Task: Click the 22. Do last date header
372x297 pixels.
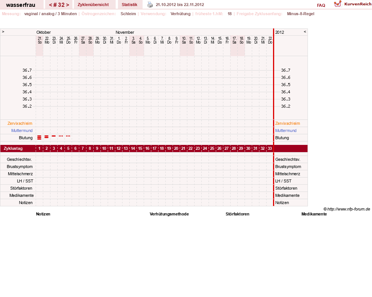Action: tap(270, 40)
